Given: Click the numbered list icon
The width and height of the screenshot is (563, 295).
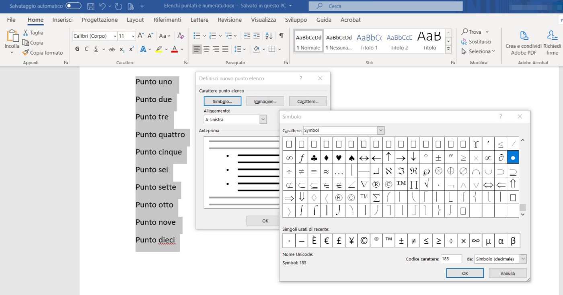Looking at the screenshot, I should [213, 36].
